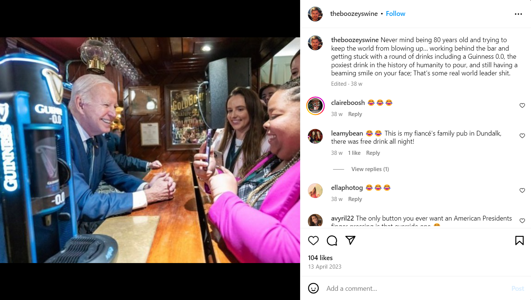Screen dimensions: 531x300
Task: Open the three-dot more options menu
Action: click(x=518, y=14)
